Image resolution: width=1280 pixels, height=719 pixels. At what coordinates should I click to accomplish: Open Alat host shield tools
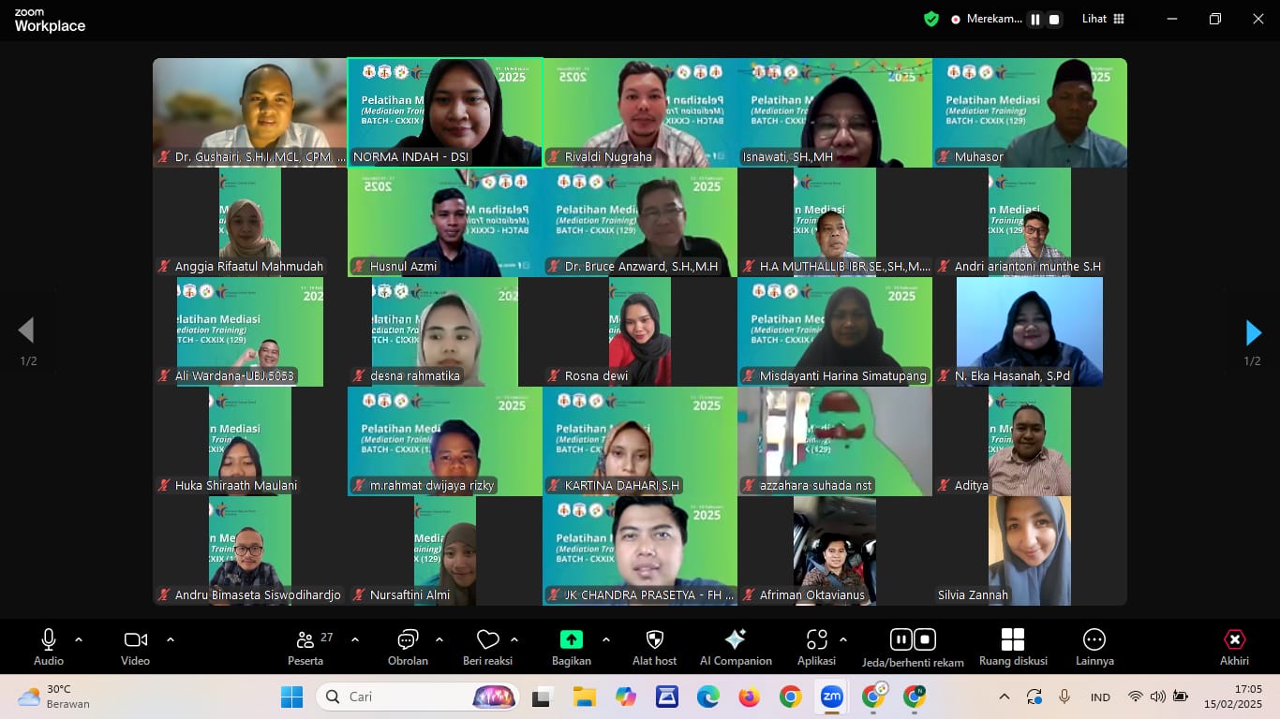click(x=655, y=640)
